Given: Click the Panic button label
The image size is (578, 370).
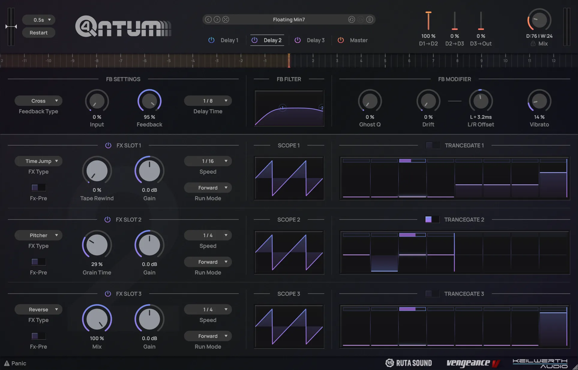Looking at the screenshot, I should tap(19, 363).
